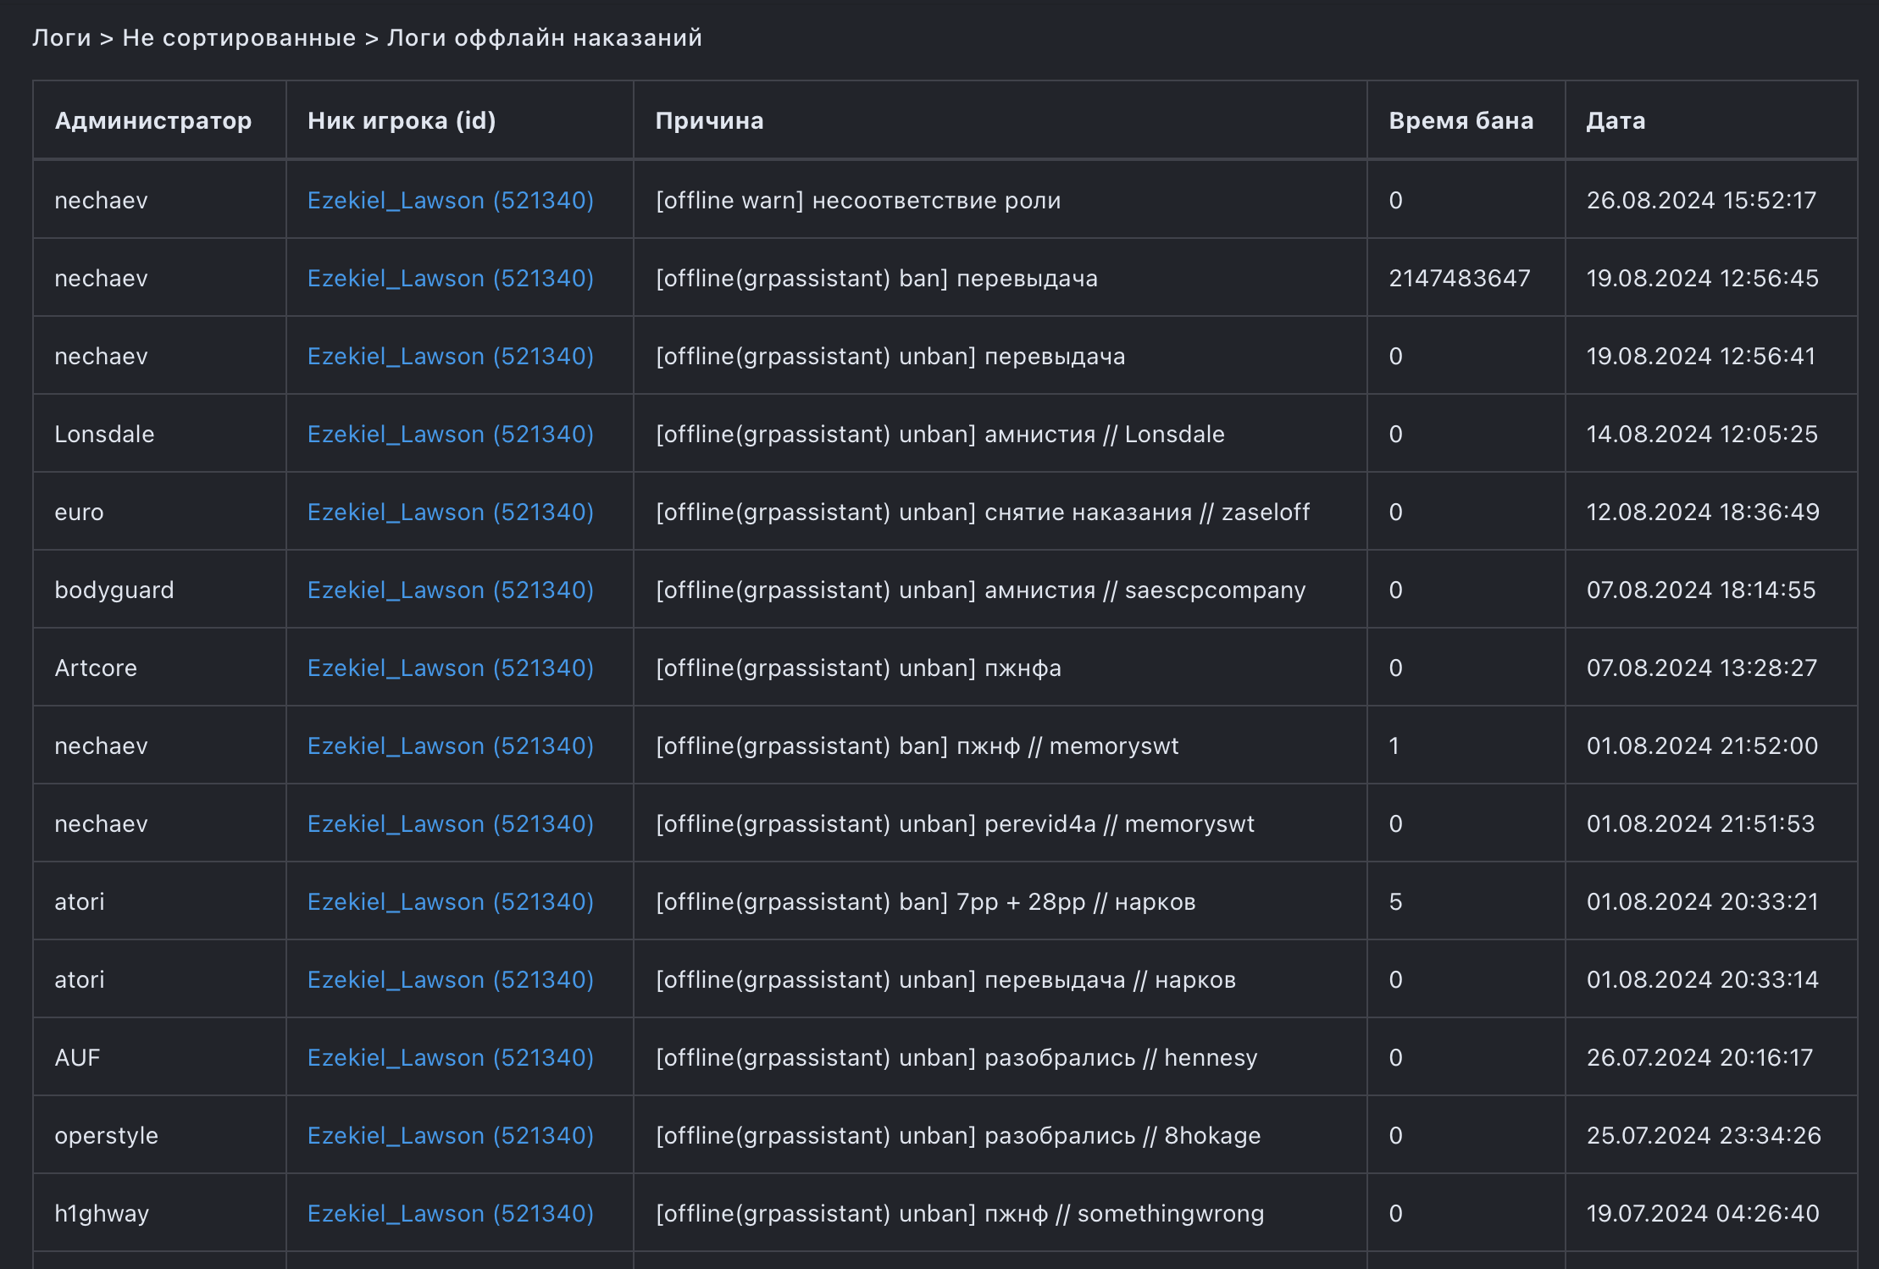1879x1269 pixels.
Task: Open player link in euro row
Action: (450, 513)
